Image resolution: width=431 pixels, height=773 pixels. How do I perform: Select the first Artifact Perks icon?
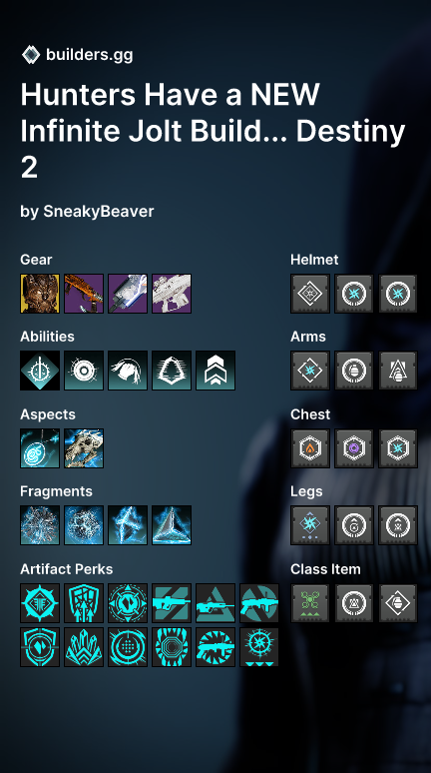click(x=40, y=603)
